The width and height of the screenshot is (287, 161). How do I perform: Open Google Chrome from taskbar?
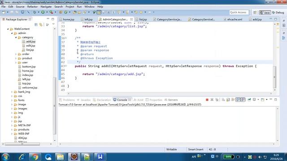coord(35,157)
